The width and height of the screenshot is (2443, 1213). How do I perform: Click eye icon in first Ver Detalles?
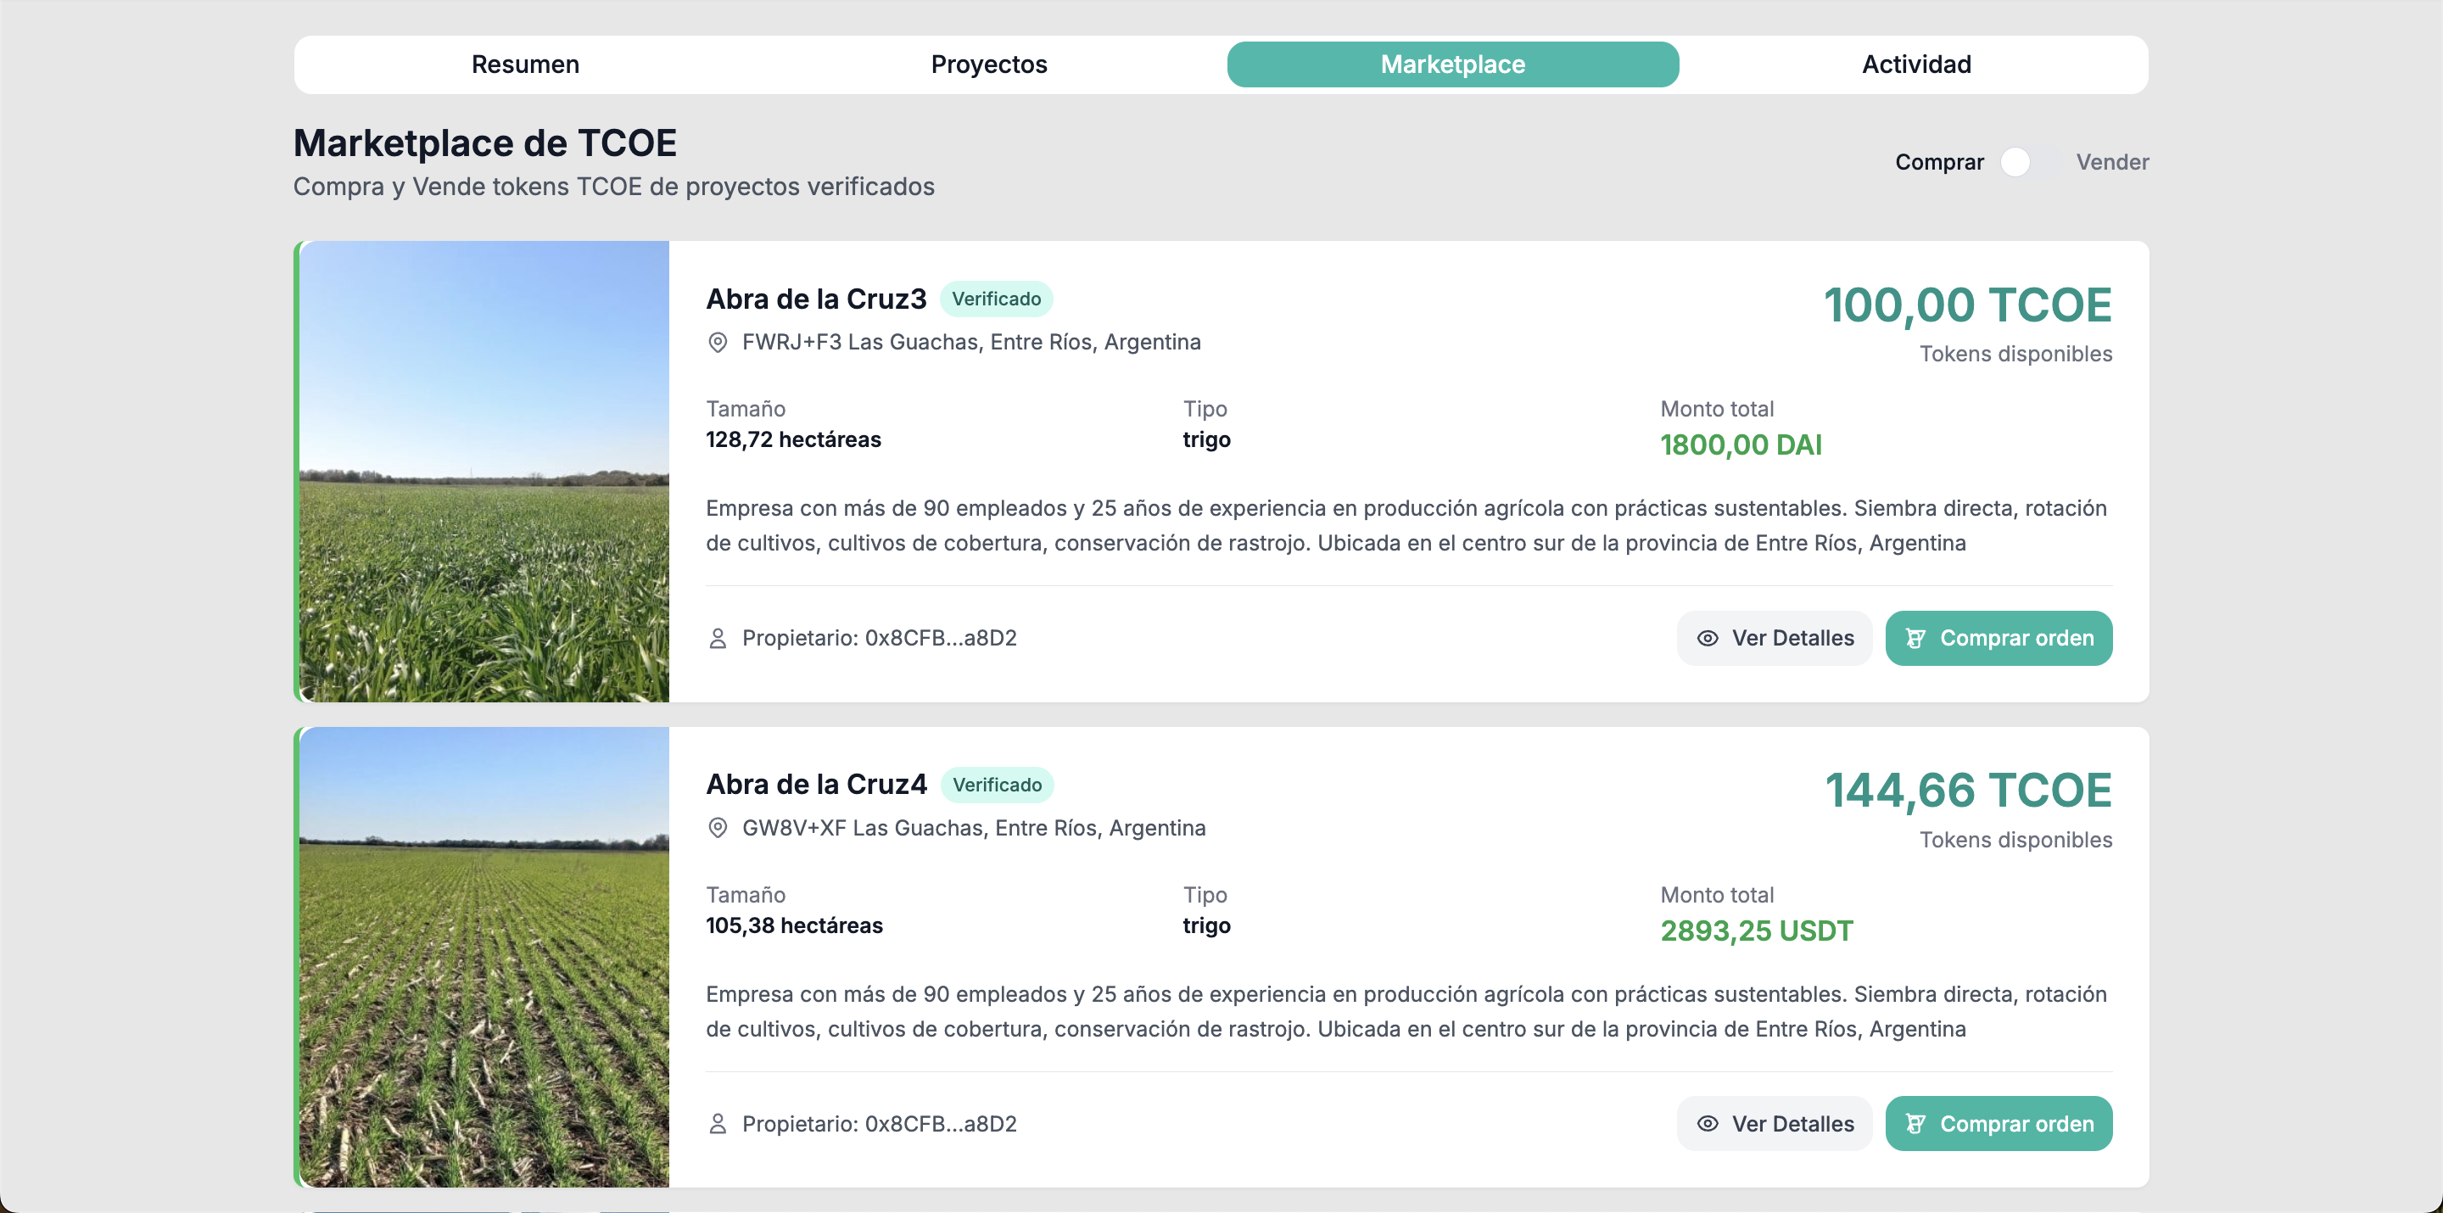pyautogui.click(x=1707, y=638)
